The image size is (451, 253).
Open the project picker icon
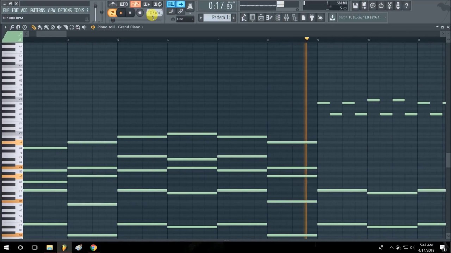303,18
